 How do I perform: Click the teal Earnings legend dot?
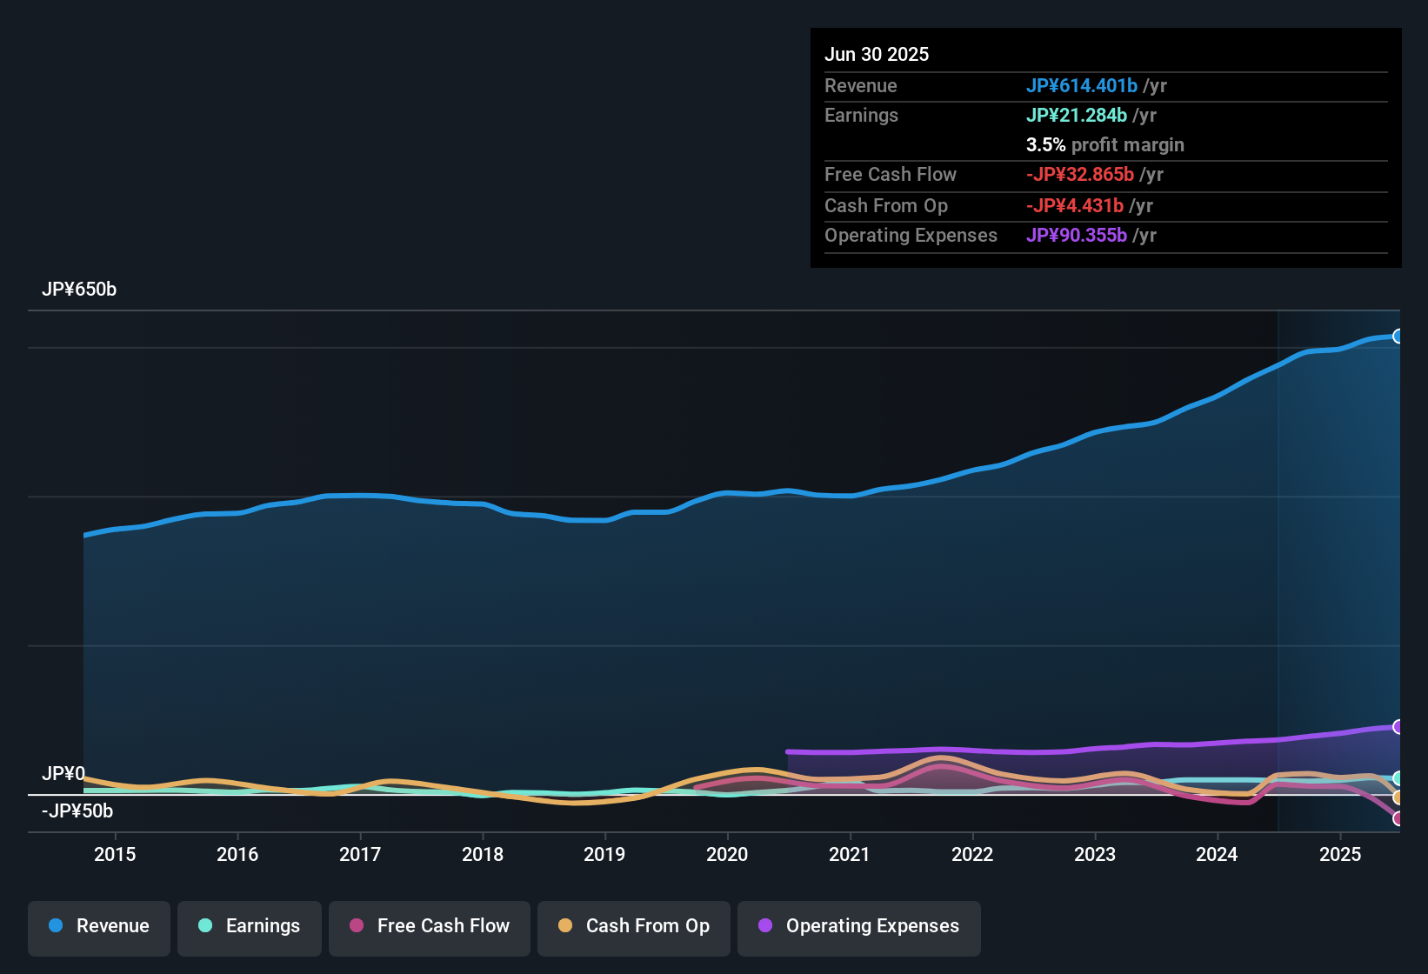(x=205, y=926)
